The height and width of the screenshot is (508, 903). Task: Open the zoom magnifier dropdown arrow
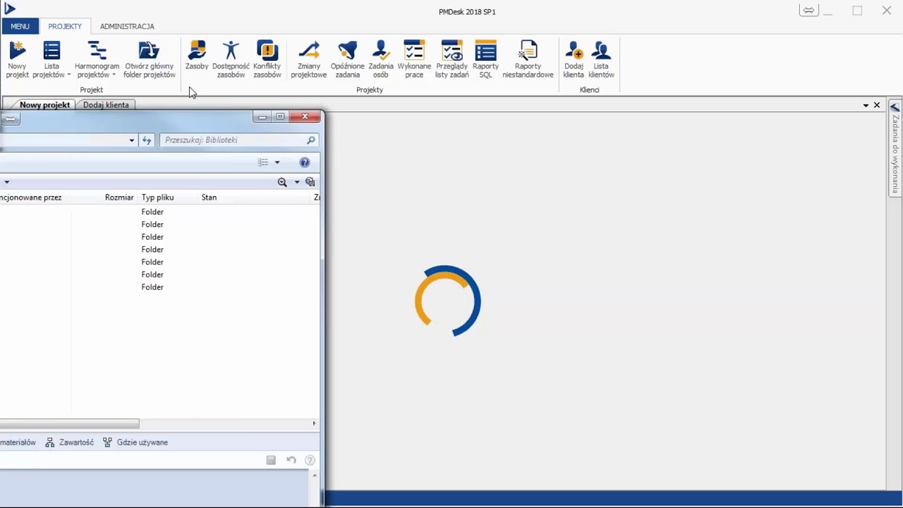click(296, 182)
